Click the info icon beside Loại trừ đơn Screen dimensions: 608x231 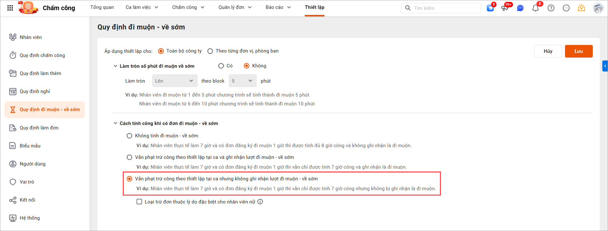[260, 202]
